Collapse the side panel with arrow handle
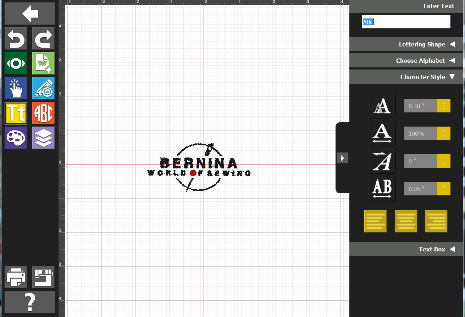The image size is (465, 317). tap(342, 158)
